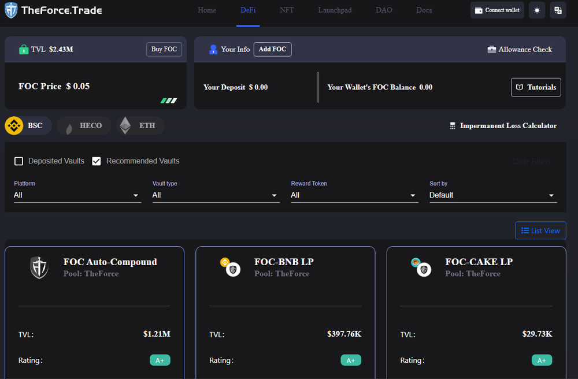
Task: Uncheck the Recommended Vaults checkbox
Action: pos(96,161)
